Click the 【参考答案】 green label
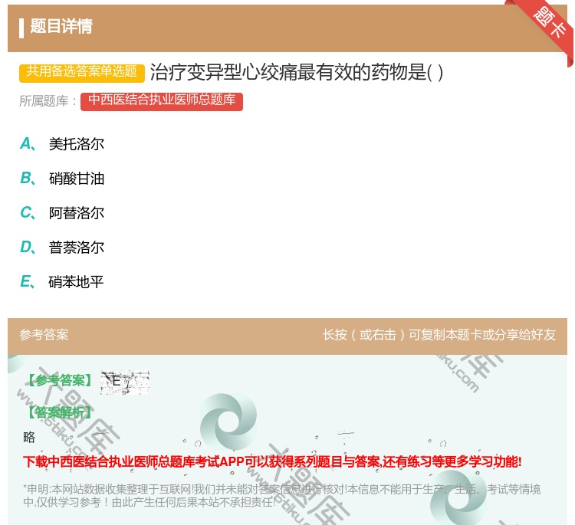Screen dimensions: 575x525 (60, 380)
